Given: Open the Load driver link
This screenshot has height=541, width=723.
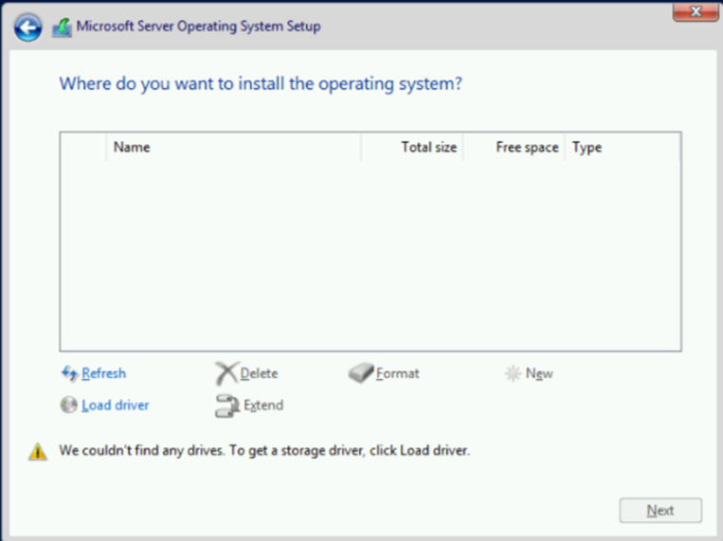Looking at the screenshot, I should 116,405.
